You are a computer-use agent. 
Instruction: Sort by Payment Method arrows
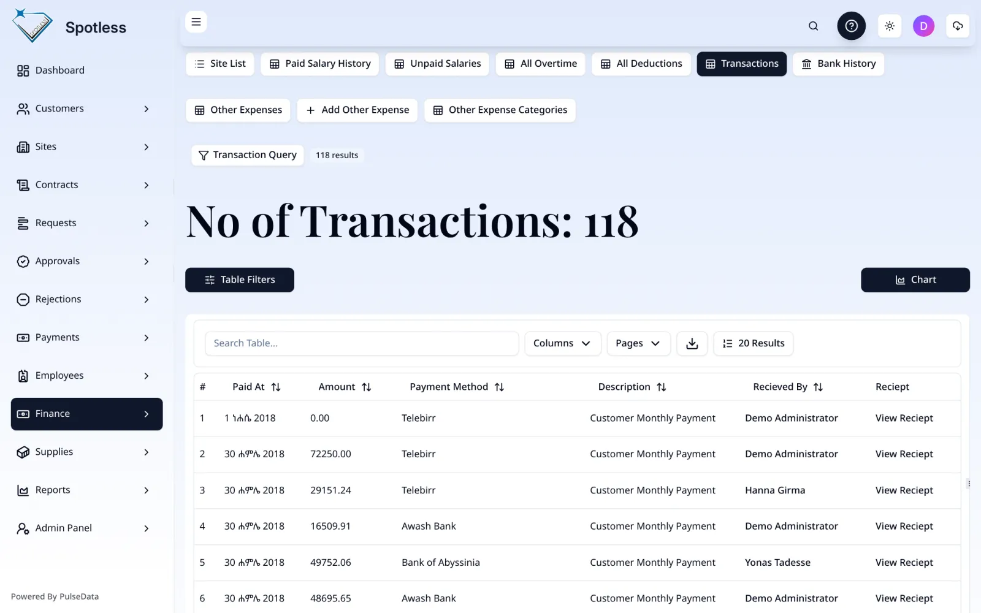(500, 387)
